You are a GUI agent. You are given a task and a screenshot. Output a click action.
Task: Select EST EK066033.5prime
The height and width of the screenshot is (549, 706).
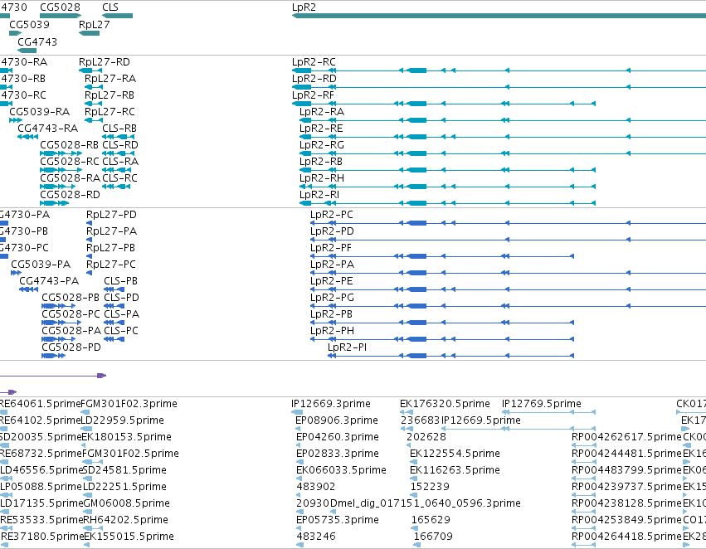341,469
